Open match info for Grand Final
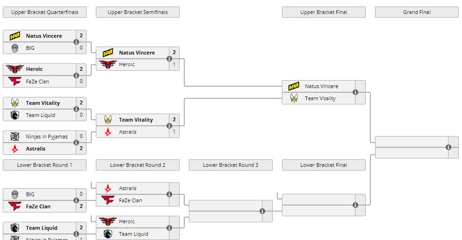Image resolution: width=462 pixels, height=240 pixels. (449, 147)
